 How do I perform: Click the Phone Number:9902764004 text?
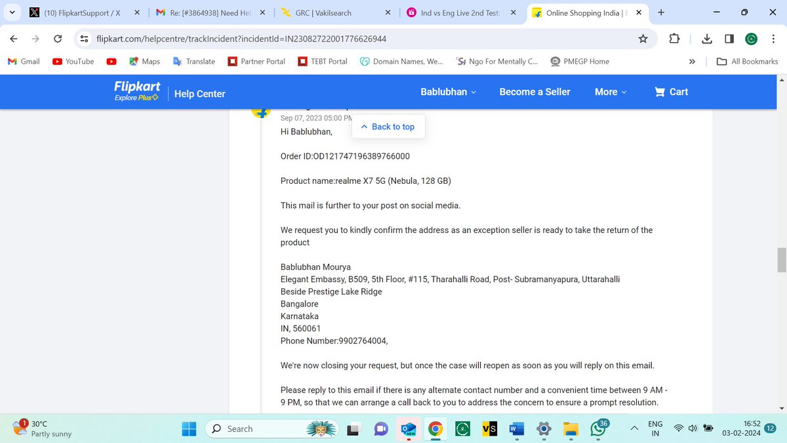tap(334, 341)
